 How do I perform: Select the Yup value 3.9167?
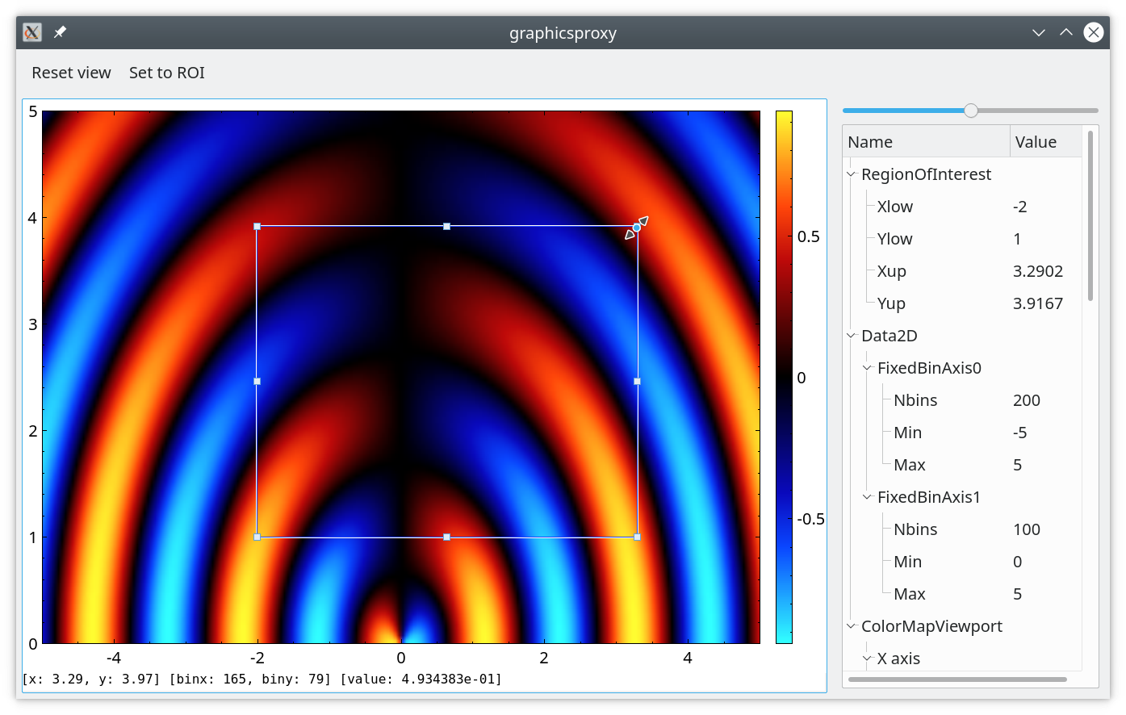point(1038,303)
